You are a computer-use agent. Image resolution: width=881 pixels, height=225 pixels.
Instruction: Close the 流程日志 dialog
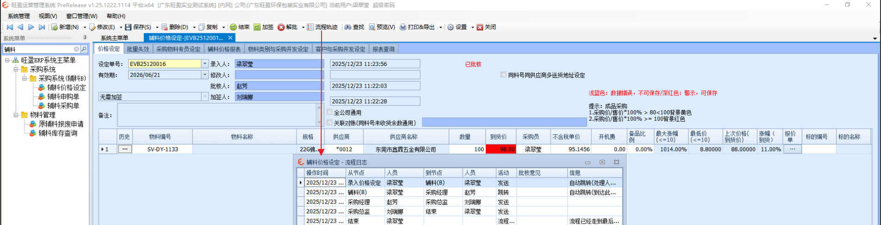click(616, 162)
